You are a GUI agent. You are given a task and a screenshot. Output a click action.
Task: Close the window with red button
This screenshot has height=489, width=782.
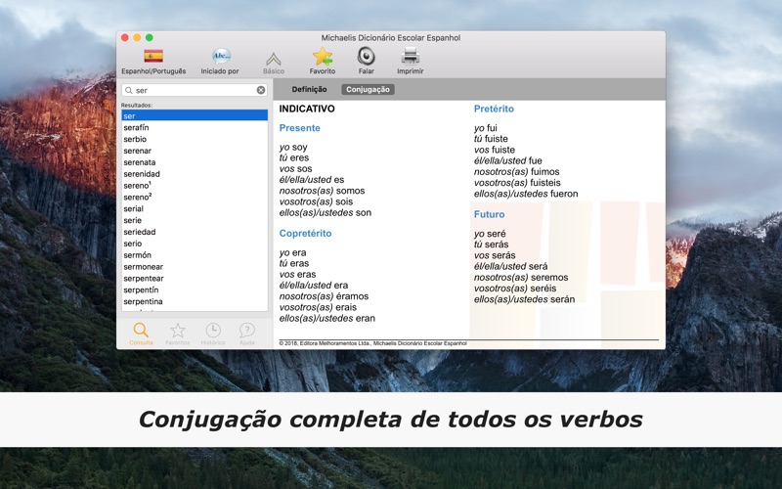click(125, 38)
